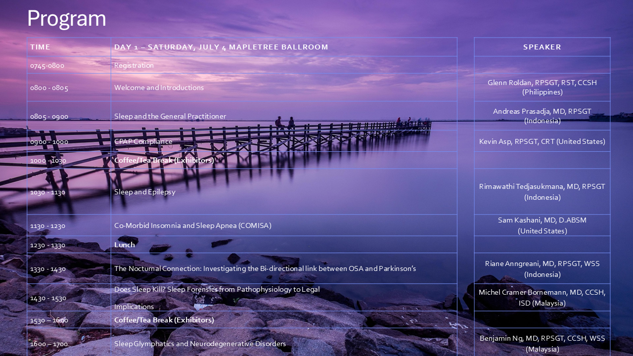
Task: Click the Day 1 Saturday July 4 header
Action: click(x=221, y=47)
